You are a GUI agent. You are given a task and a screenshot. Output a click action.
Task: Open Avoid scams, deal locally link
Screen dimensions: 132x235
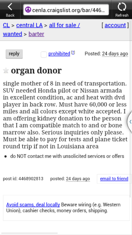coord(33,205)
